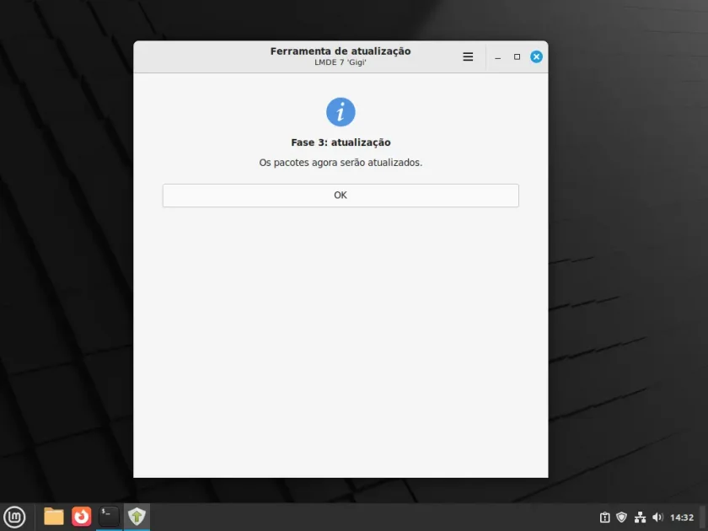708x531 pixels.
Task: Open the clipboard tray applet
Action: pos(604,518)
